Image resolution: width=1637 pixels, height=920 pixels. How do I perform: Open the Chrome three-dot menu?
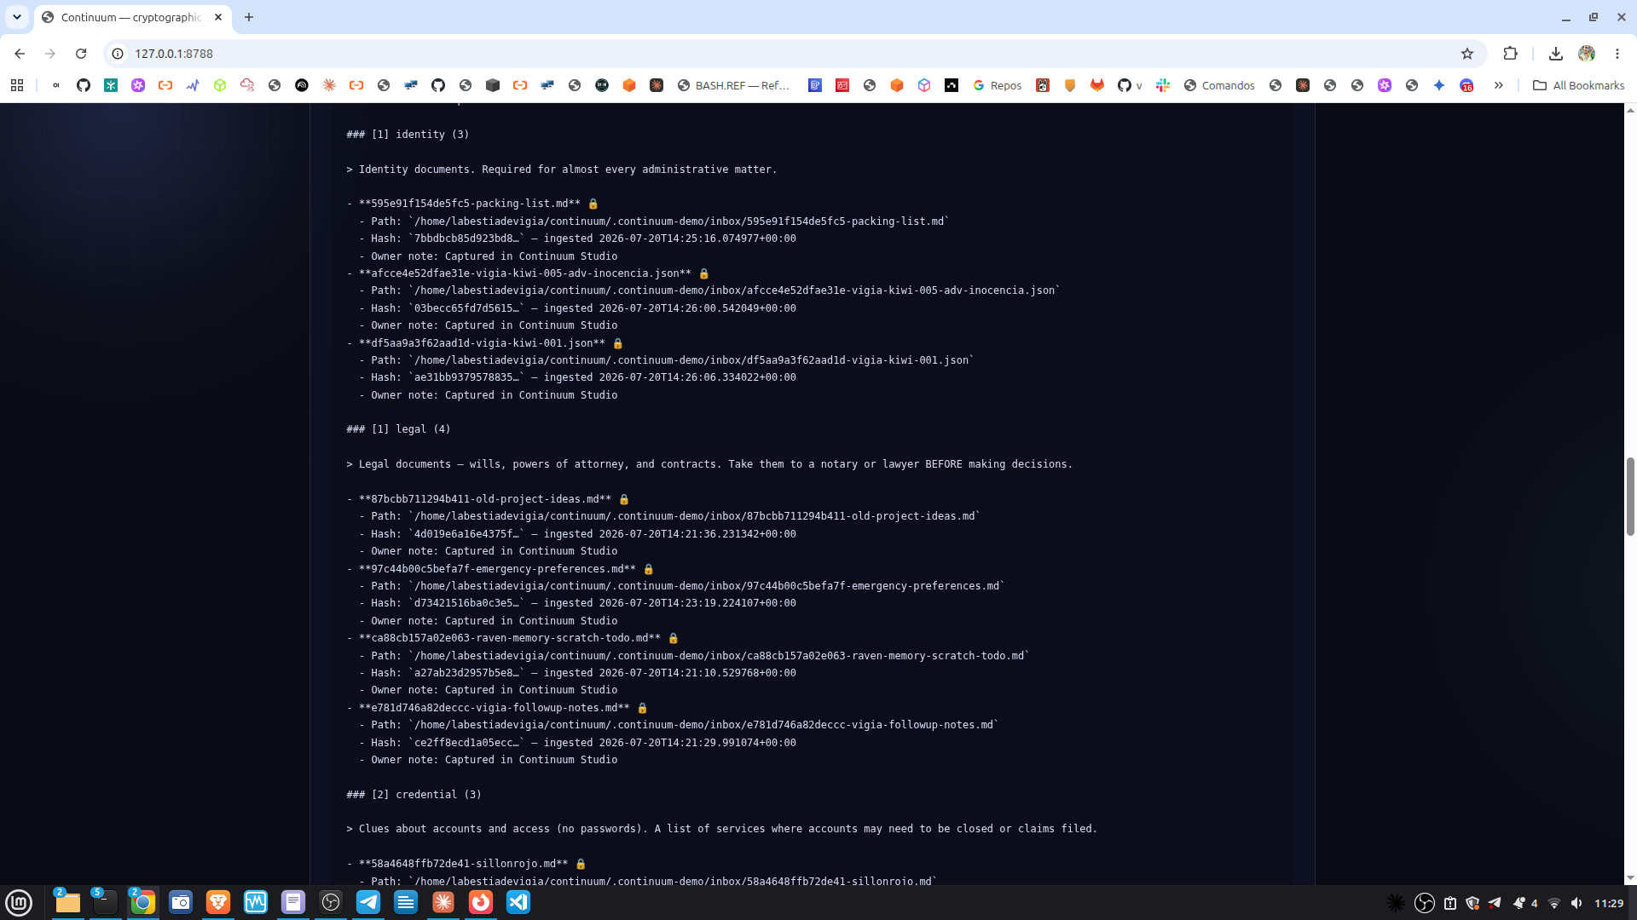click(x=1617, y=54)
